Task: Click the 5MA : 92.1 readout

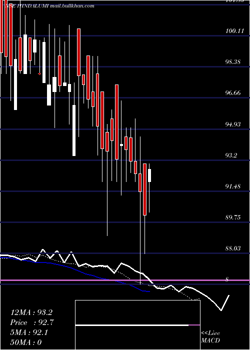Action: (x=29, y=332)
